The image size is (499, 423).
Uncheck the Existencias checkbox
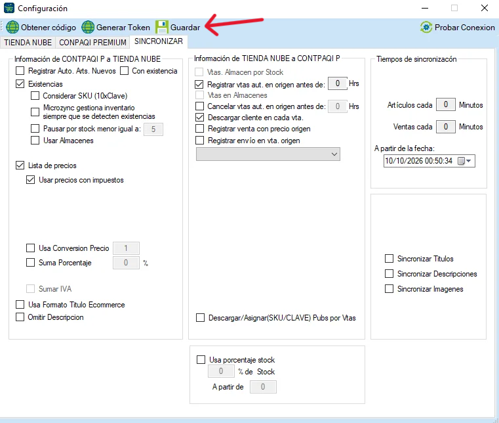[20, 84]
